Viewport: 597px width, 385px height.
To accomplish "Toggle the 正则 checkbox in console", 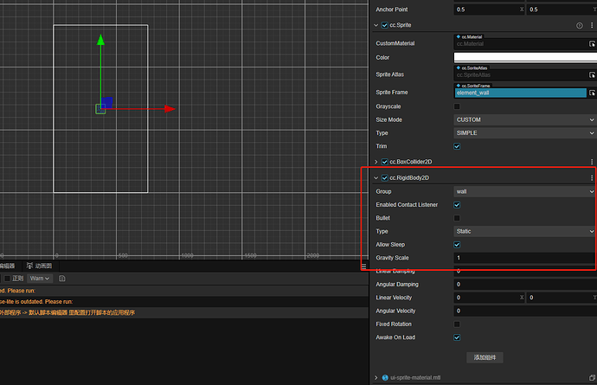I will tap(7, 279).
